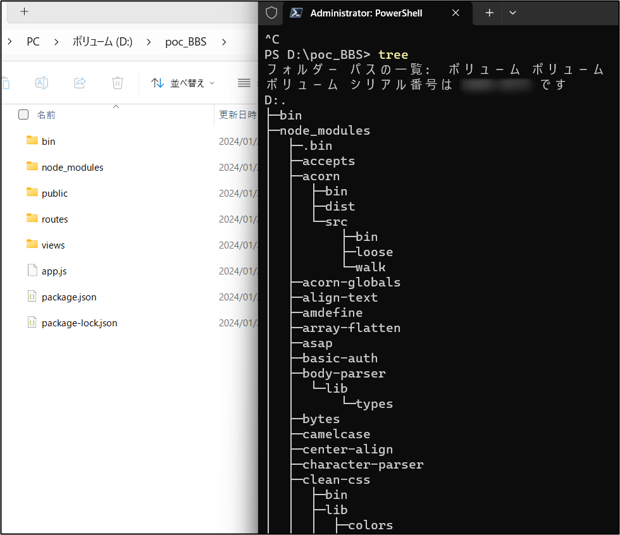620x535 pixels.
Task: Click 'node_modules' in tree output
Action: point(325,130)
